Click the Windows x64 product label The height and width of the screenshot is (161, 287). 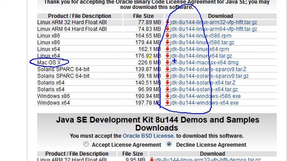(53, 103)
